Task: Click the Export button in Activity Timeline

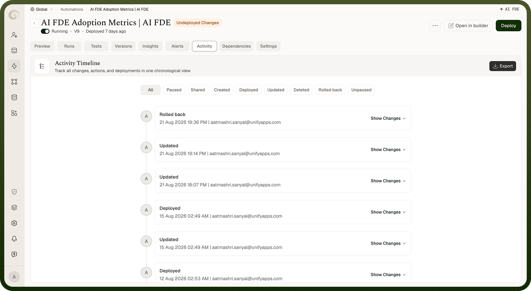Action: (x=503, y=66)
